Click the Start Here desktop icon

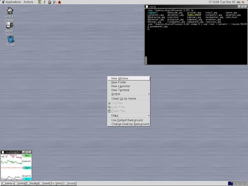pyautogui.click(x=10, y=28)
